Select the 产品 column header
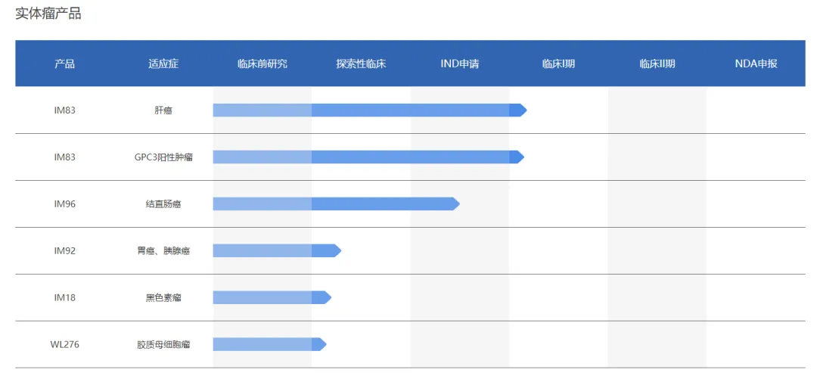Image resolution: width=817 pixels, height=379 pixels. click(65, 64)
